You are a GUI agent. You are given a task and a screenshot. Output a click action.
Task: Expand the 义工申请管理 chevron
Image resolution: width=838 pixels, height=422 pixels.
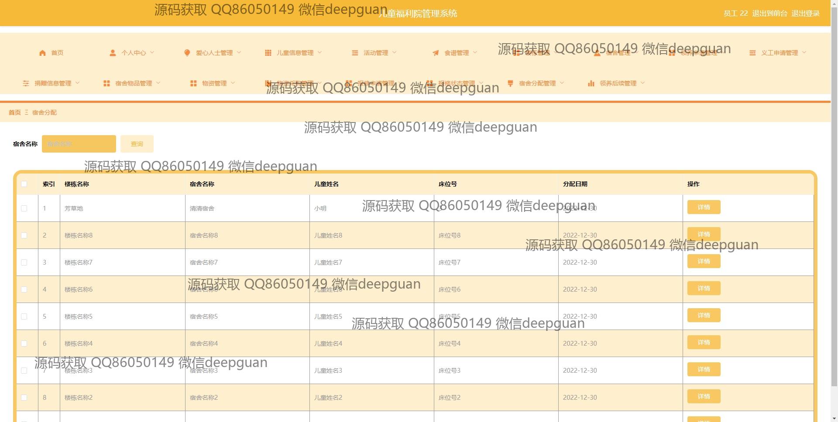pyautogui.click(x=804, y=52)
